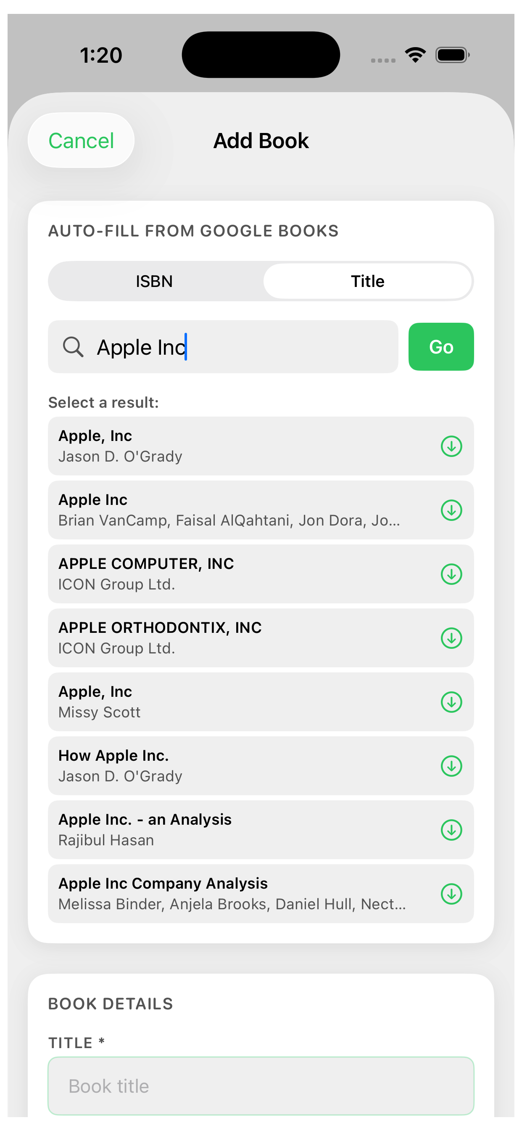Tap Cancel to dismiss Add Book
The width and height of the screenshot is (522, 1131).
pos(81,140)
